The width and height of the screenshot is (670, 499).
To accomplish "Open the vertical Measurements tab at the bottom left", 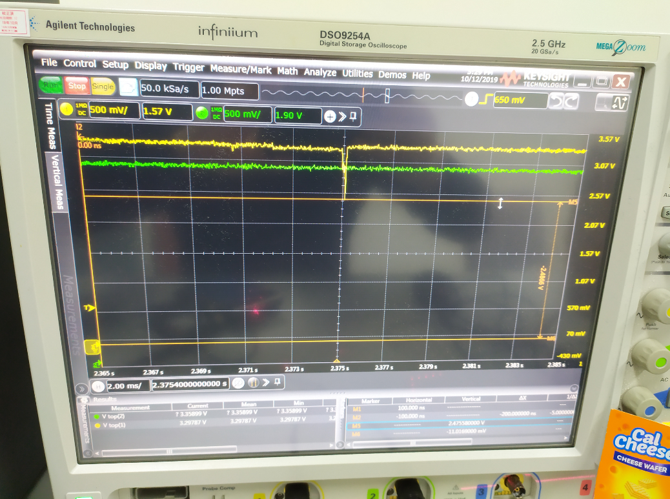I will coord(84,424).
